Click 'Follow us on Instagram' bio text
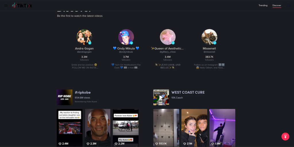Viewport: 294px width, 147px height. pyautogui.click(x=209, y=66)
